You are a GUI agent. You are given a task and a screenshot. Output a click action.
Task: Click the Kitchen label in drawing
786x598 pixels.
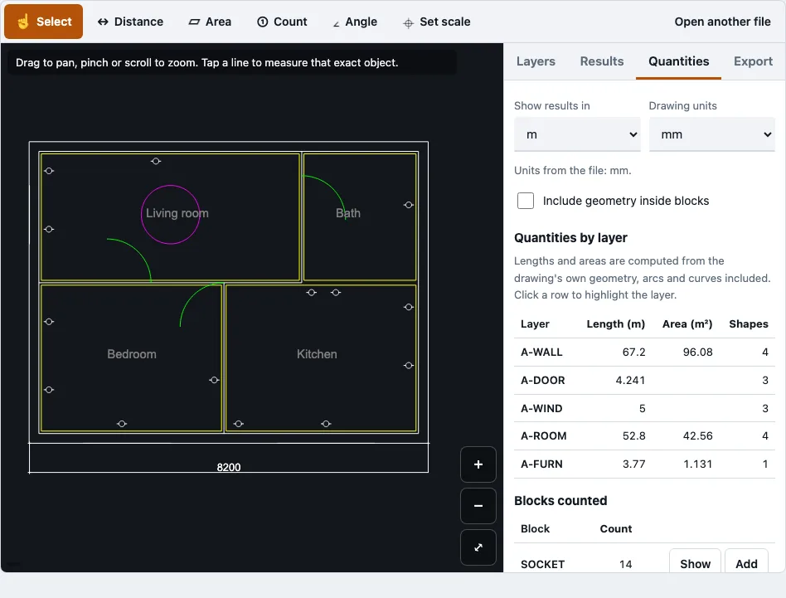coord(317,354)
